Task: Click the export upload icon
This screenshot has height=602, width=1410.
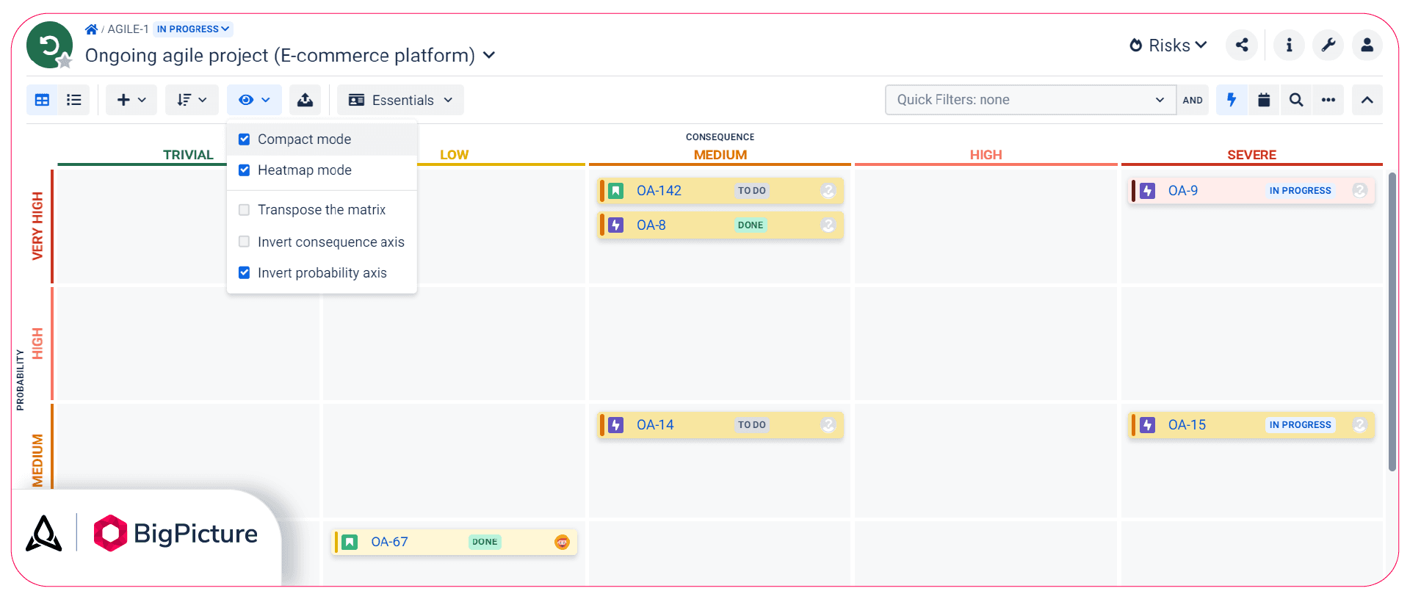Action: tap(305, 100)
